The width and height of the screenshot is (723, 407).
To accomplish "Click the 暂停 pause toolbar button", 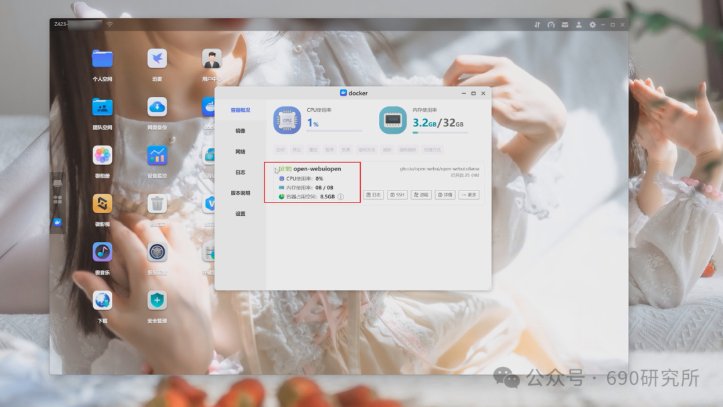I will coord(329,150).
